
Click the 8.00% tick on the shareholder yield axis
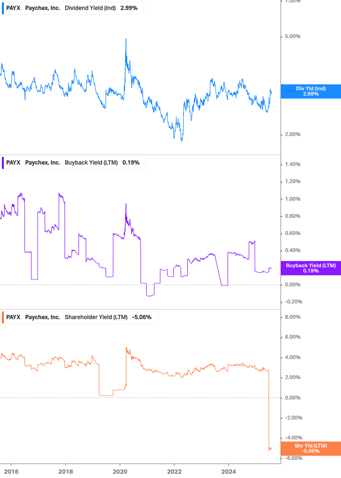(292, 317)
